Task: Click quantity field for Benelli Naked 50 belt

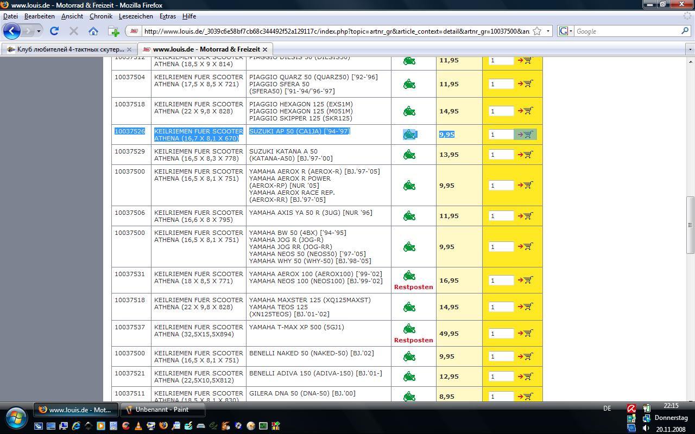Action: click(501, 356)
